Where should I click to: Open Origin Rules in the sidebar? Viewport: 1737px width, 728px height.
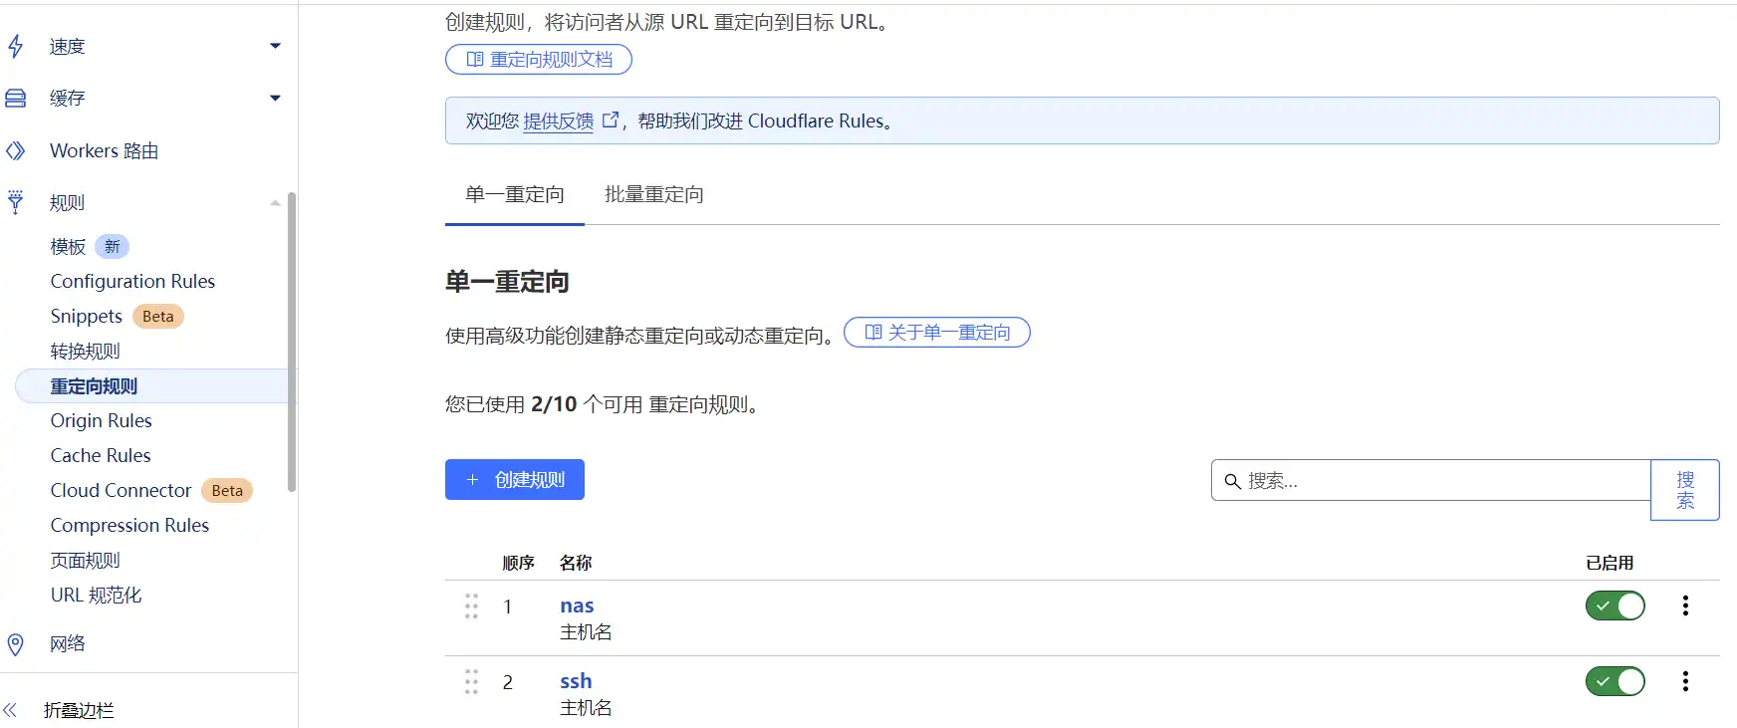click(102, 420)
